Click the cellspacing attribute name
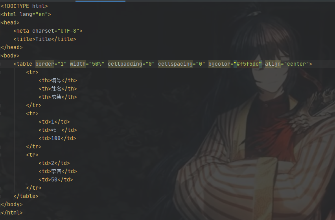 point(175,64)
